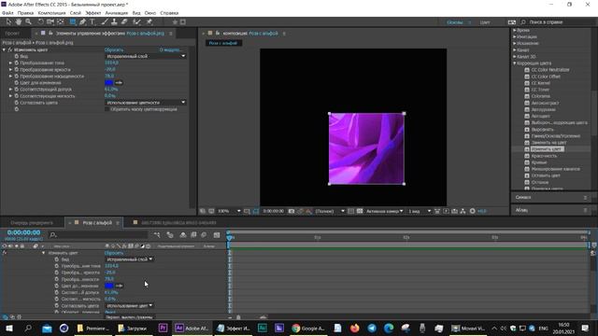Open the 'Эффект' menu

93,13
